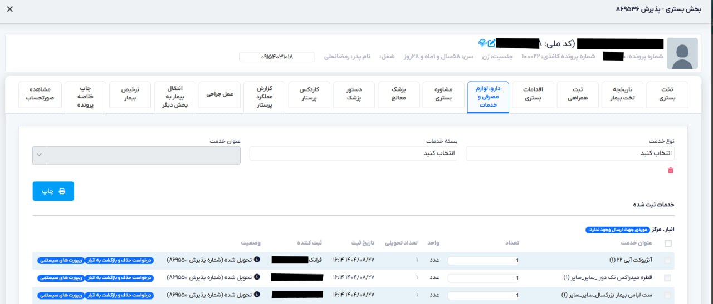
Task: Tick the select-all checkbox in table header
Action: pos(667,243)
